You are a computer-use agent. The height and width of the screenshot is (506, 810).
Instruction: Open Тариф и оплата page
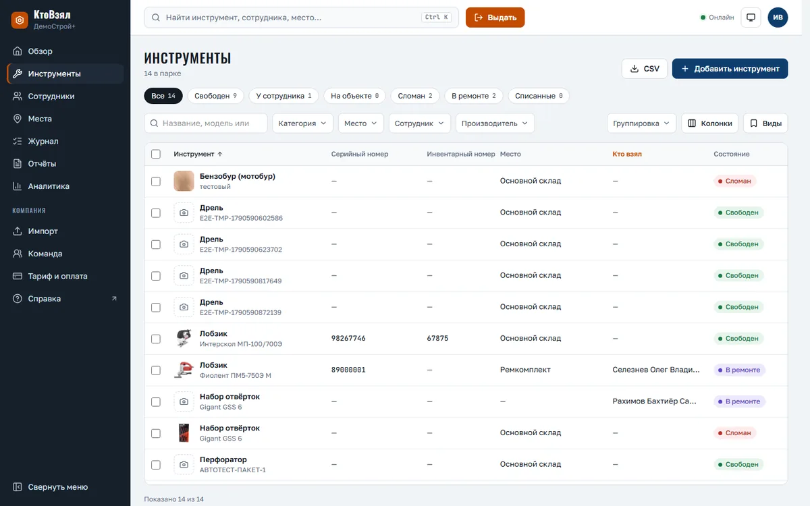65,276
